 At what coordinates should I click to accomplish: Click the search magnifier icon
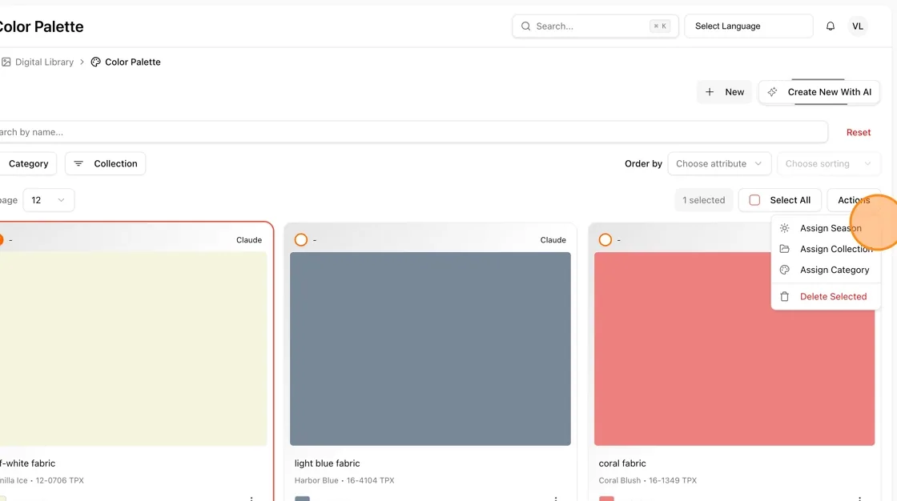(x=525, y=26)
